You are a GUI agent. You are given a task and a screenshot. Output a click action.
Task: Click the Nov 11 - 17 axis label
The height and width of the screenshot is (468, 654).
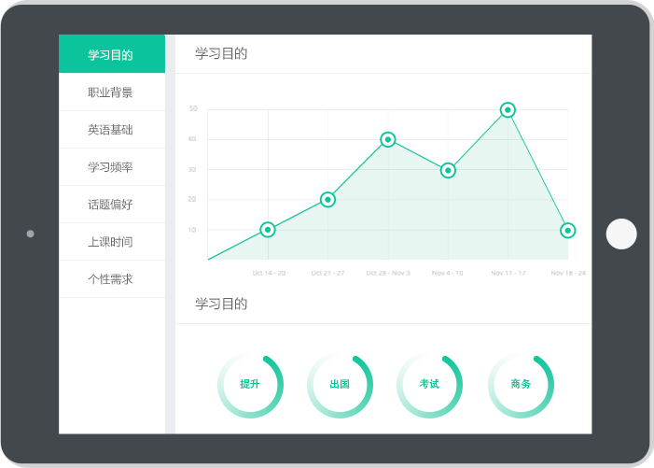pyautogui.click(x=508, y=273)
